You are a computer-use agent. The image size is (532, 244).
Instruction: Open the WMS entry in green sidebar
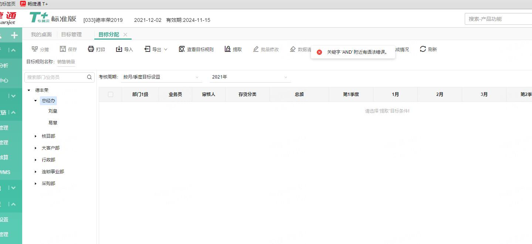click(x=5, y=172)
